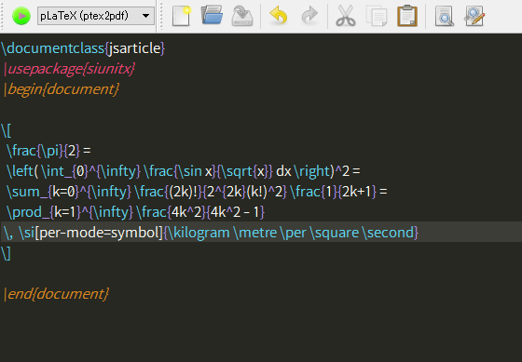Open the Find dialog
Image resolution: width=522 pixels, height=362 pixels.
point(445,16)
